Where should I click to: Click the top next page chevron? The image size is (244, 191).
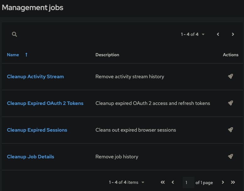pyautogui.click(x=233, y=34)
